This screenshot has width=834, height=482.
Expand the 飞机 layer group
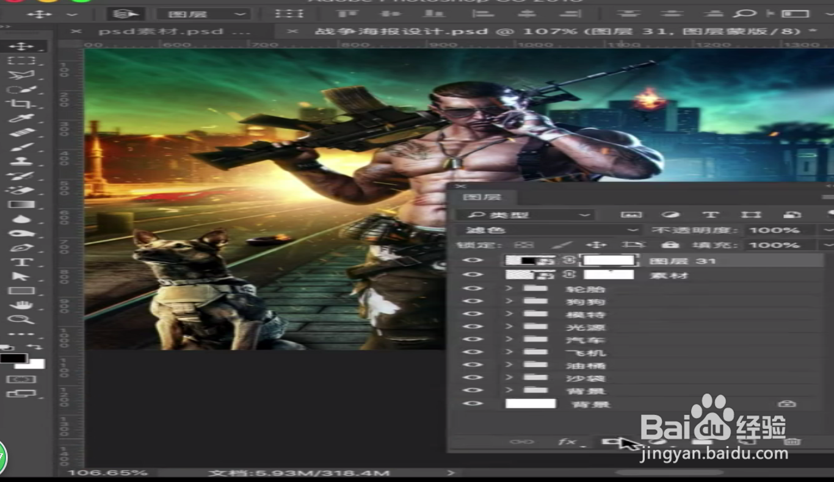[509, 353]
